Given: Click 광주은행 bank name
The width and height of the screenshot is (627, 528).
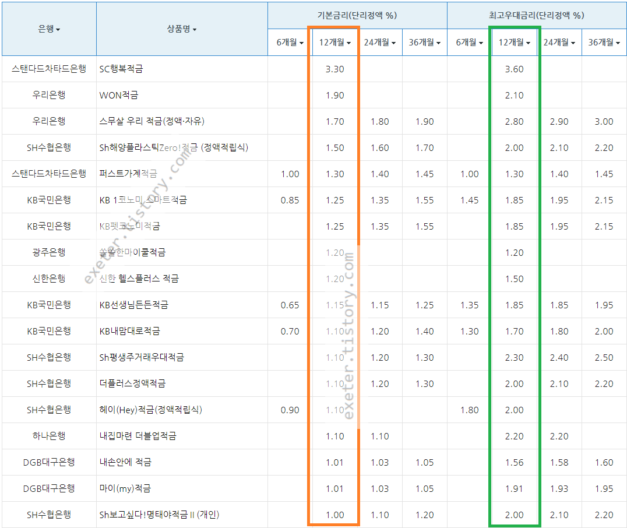Looking at the screenshot, I should point(49,252).
